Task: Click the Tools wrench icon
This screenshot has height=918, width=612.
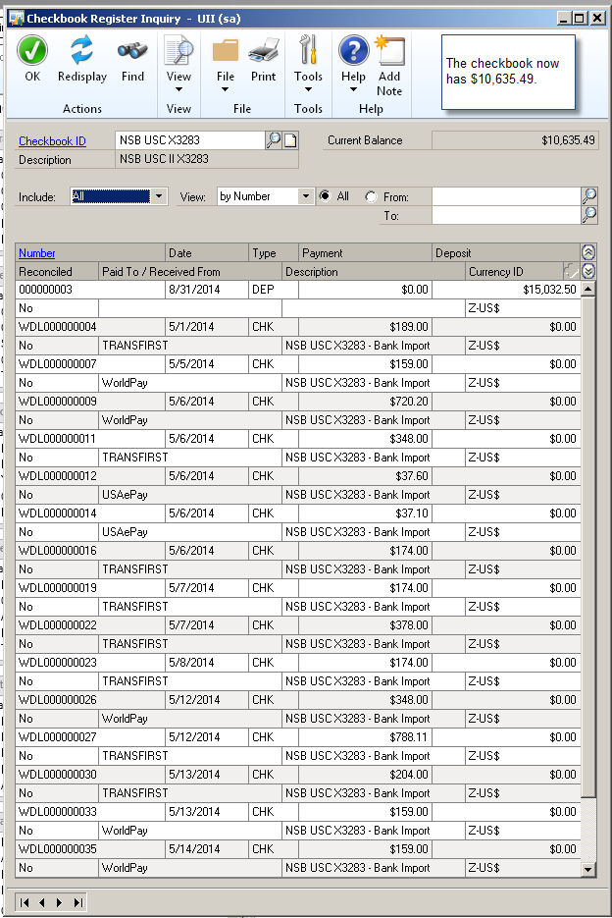Action: click(308, 50)
